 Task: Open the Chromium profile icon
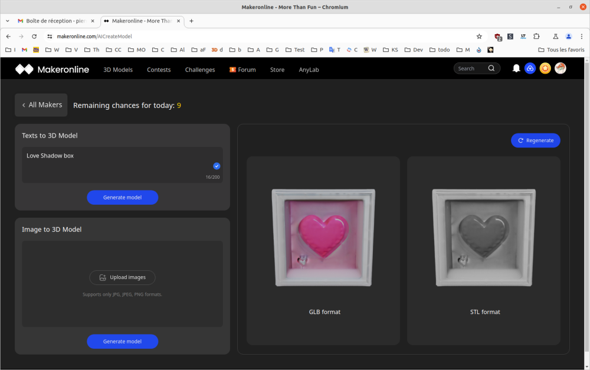(x=569, y=37)
